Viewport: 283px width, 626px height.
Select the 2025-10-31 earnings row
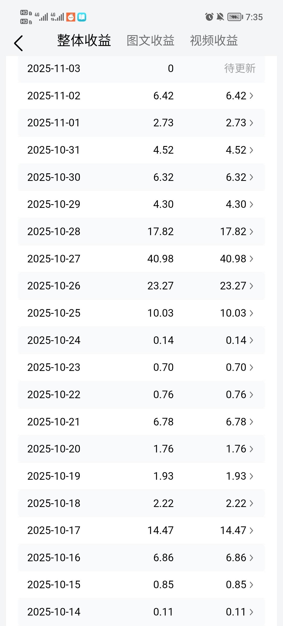[141, 150]
